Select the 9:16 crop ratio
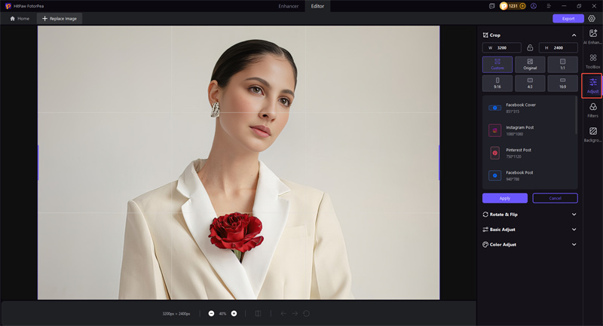603x326 pixels. [x=497, y=83]
